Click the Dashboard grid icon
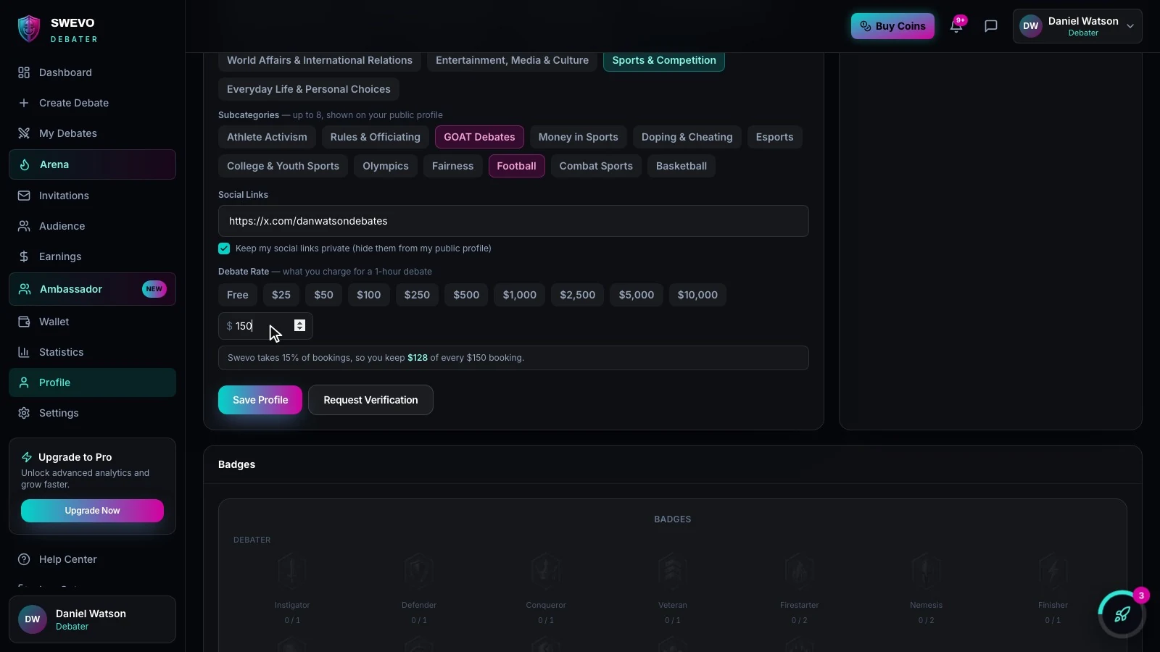 click(x=24, y=72)
